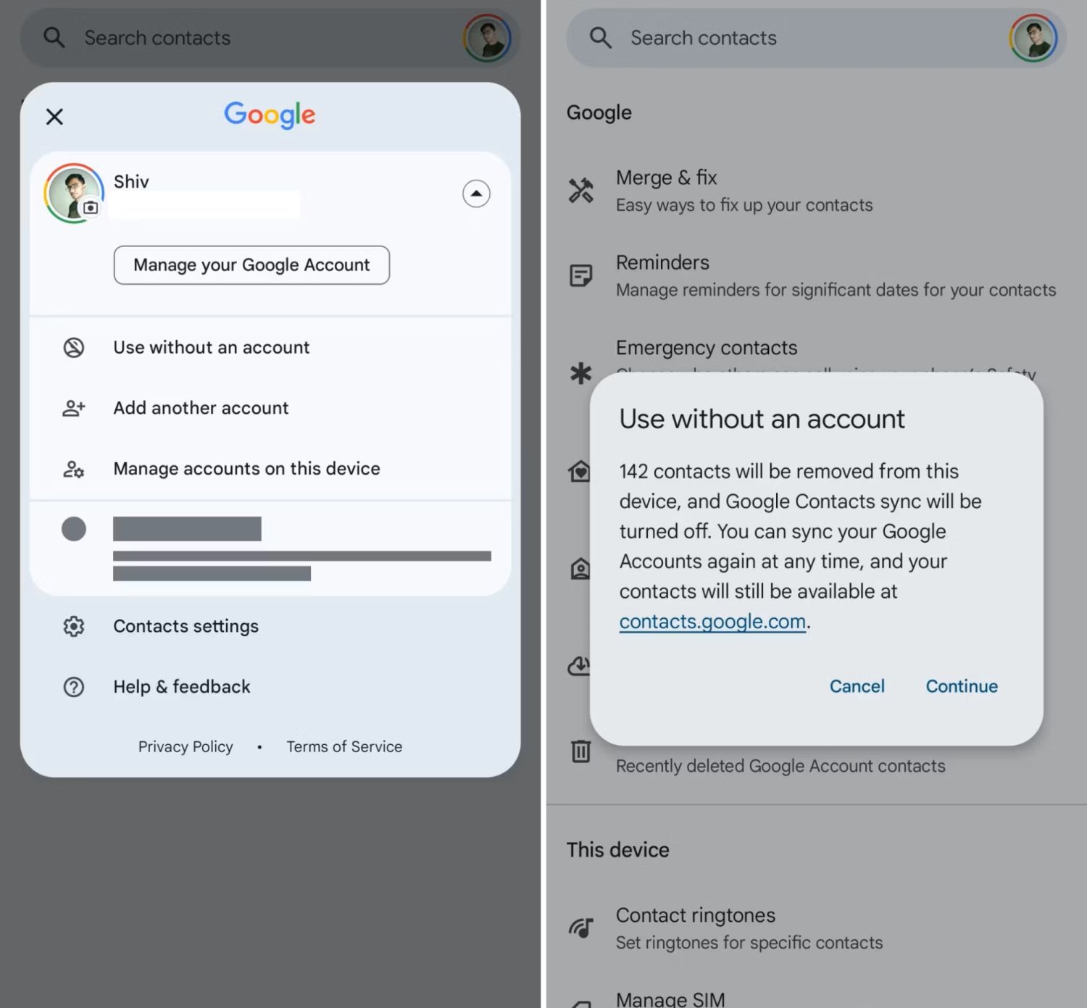Tap the profile avatar in right search bar

(x=1033, y=38)
